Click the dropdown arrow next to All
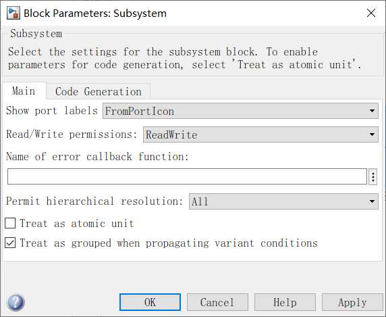The width and height of the screenshot is (386, 317). pyautogui.click(x=373, y=201)
